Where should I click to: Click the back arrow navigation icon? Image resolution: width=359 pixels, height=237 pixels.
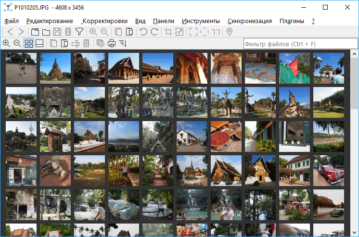(x=11, y=32)
